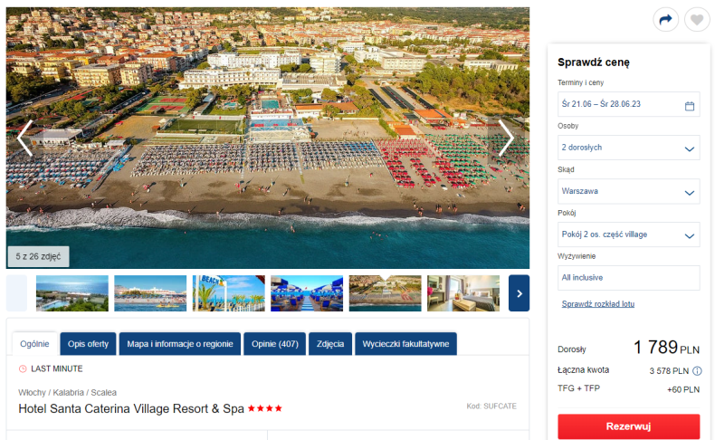Expand the Pokój 2 os. część village dropdown
715x440 pixels.
(x=628, y=234)
